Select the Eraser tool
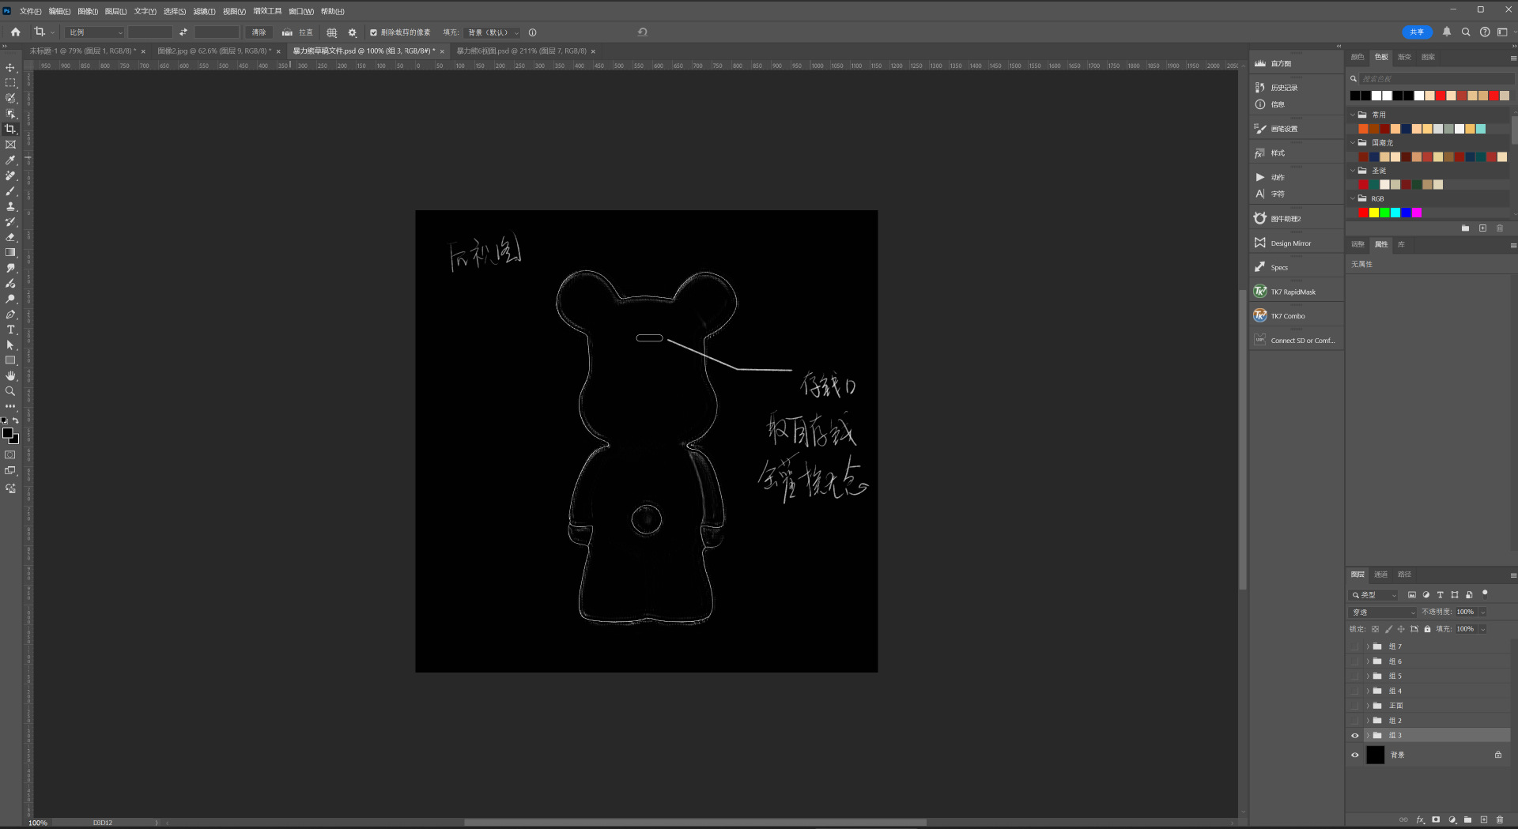The width and height of the screenshot is (1518, 829). pyautogui.click(x=10, y=237)
